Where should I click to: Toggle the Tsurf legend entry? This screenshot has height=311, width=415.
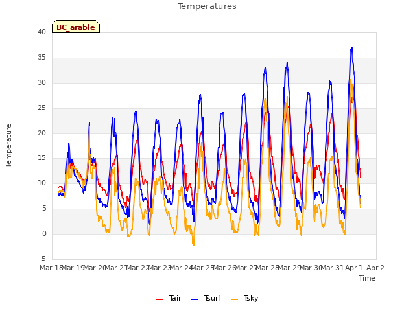(x=206, y=298)
